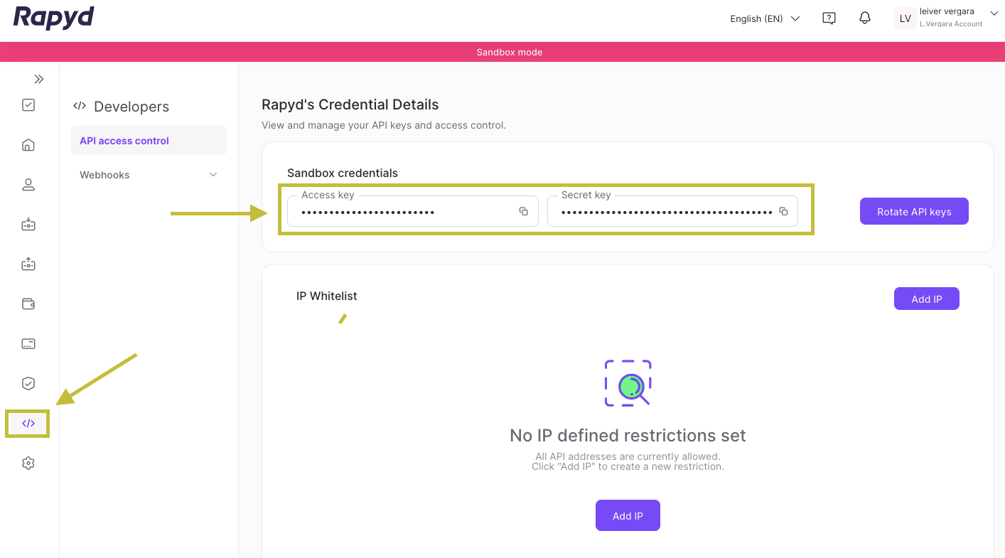Expand the leiver vergara account menu
The height and width of the screenshot is (558, 1005).
994,12
